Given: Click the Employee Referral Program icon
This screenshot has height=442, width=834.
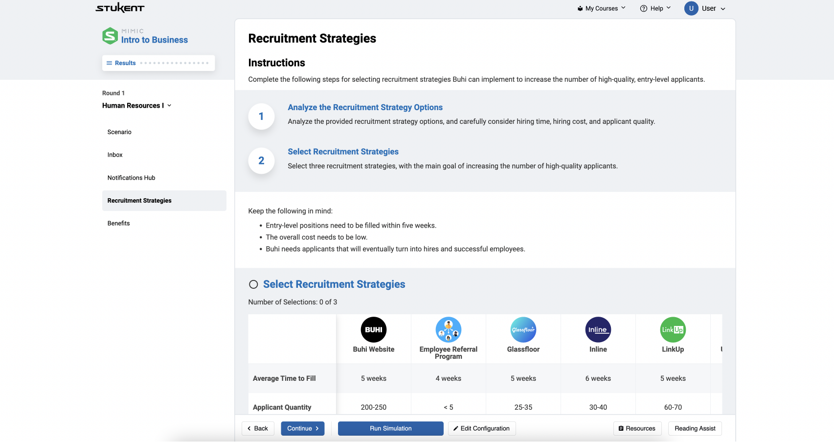Looking at the screenshot, I should point(448,329).
